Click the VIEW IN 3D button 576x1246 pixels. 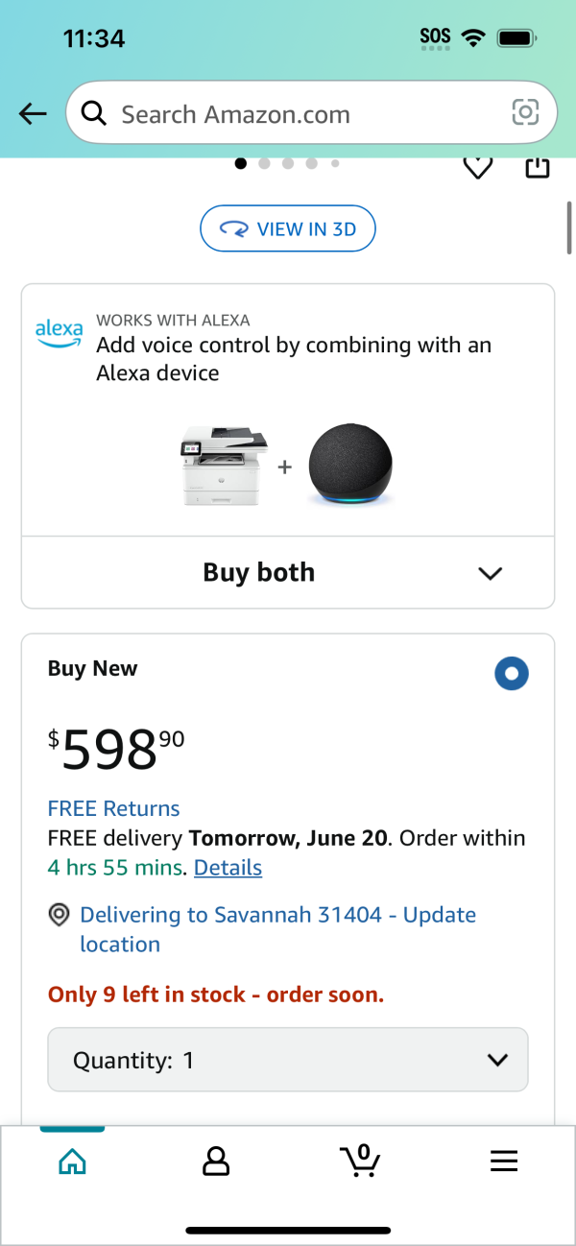pyautogui.click(x=288, y=229)
